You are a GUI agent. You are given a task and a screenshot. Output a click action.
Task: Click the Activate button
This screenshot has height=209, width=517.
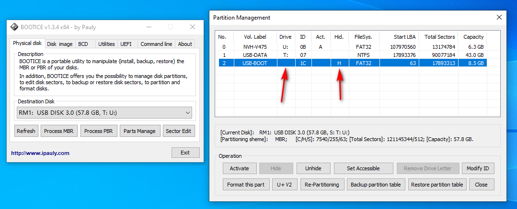coord(240,168)
